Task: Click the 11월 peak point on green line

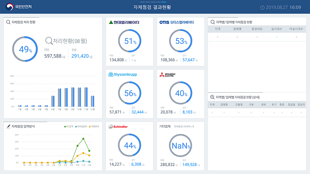Action: (83, 139)
